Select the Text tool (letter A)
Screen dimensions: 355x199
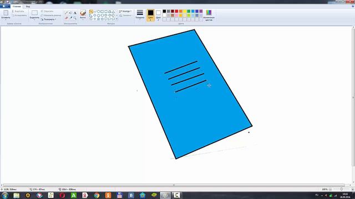point(75,13)
